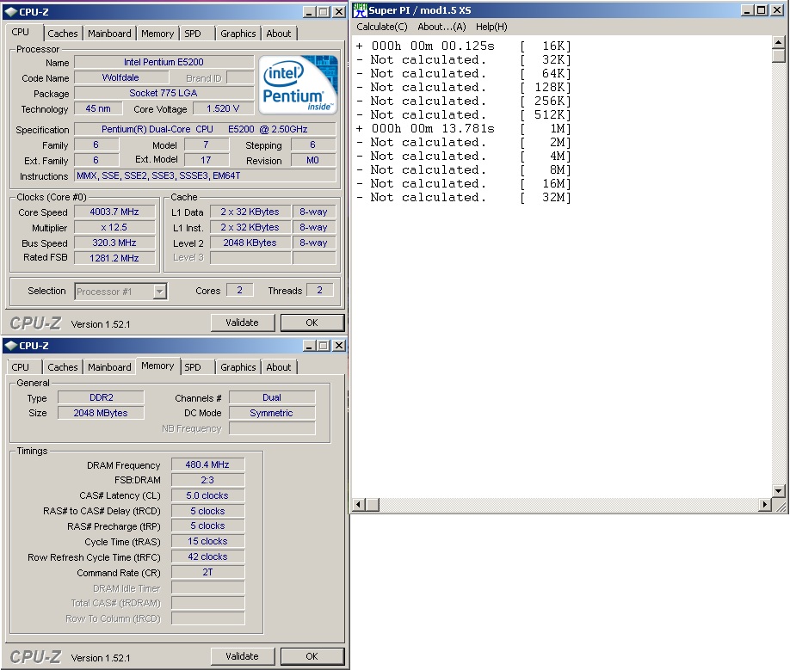The height and width of the screenshot is (670, 790).
Task: Maximize the Super PI window
Action: tap(761, 10)
